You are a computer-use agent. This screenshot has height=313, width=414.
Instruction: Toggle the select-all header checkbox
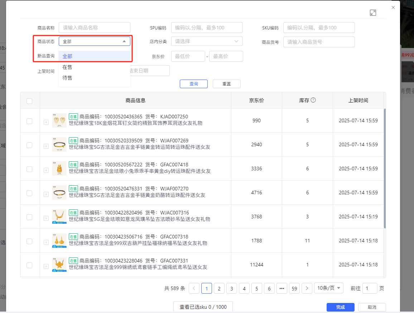click(x=29, y=101)
